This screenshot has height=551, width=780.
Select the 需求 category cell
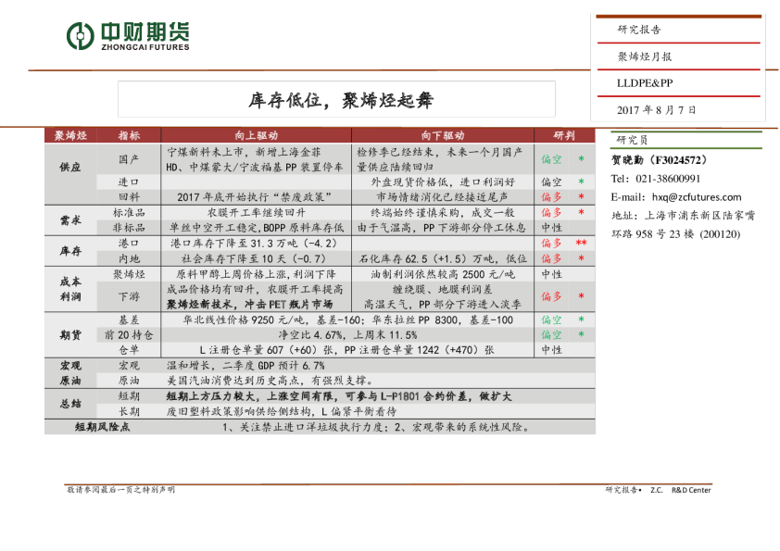point(70,219)
